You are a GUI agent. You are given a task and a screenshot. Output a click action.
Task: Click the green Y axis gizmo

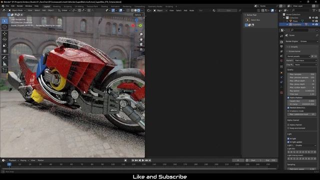coord(140,25)
